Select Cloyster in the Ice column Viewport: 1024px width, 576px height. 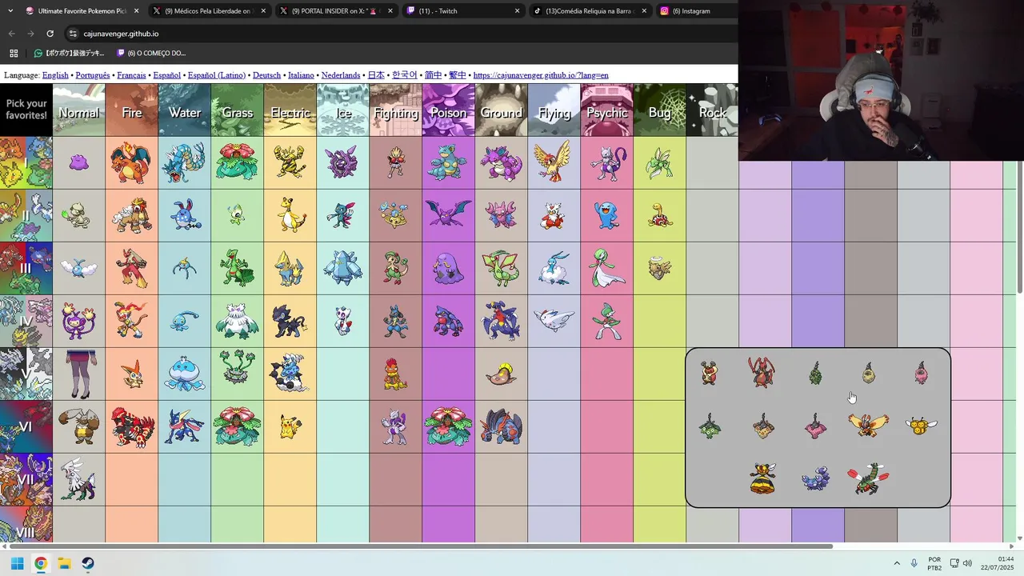(x=343, y=162)
